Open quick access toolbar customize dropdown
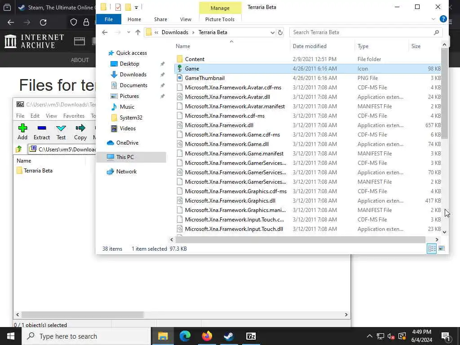The image size is (460, 345). tap(137, 7)
